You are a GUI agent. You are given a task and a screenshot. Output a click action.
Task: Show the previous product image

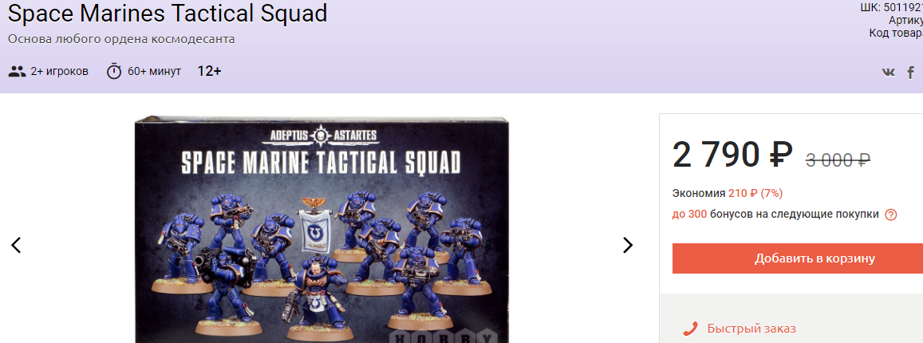(x=16, y=246)
